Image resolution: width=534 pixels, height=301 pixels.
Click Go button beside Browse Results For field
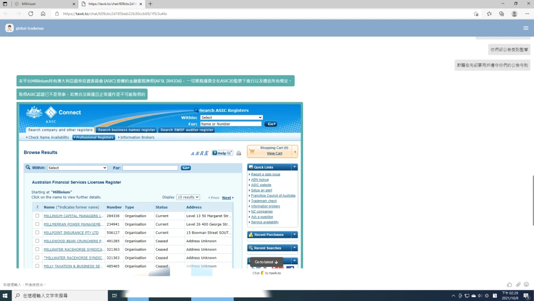click(186, 168)
